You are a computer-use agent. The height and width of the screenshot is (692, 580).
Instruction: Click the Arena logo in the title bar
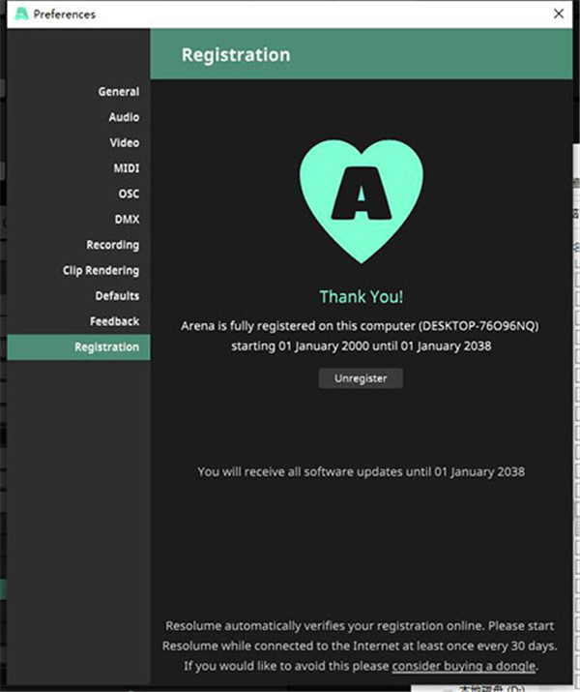pyautogui.click(x=19, y=15)
